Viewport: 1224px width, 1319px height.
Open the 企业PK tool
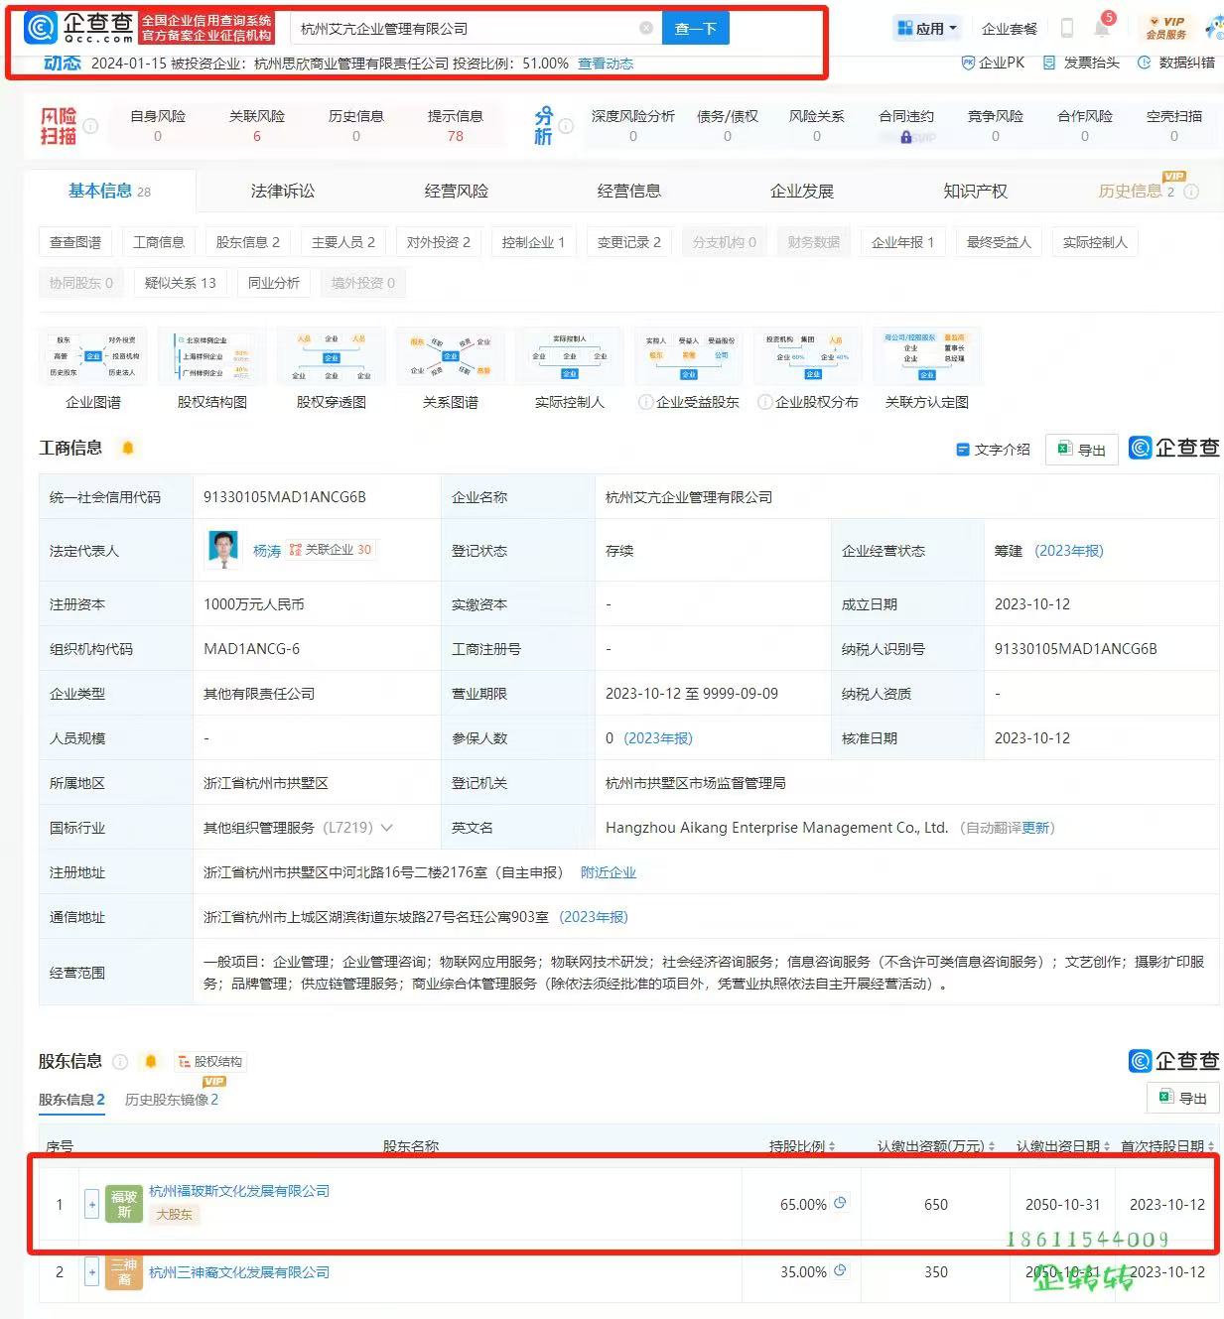tap(993, 63)
